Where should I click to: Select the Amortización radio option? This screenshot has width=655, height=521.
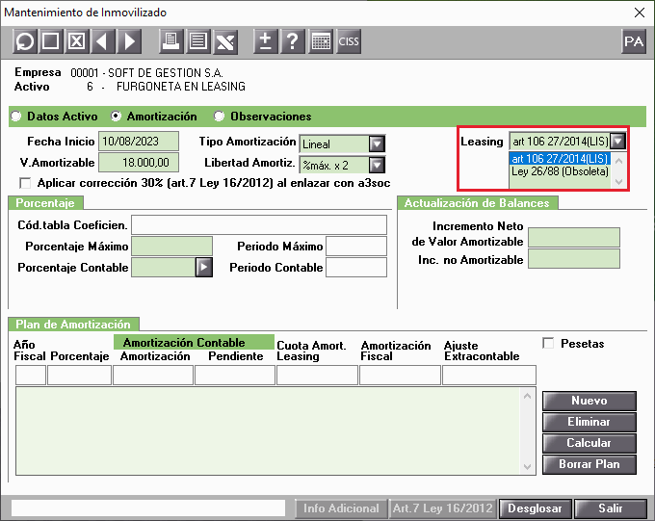[117, 117]
